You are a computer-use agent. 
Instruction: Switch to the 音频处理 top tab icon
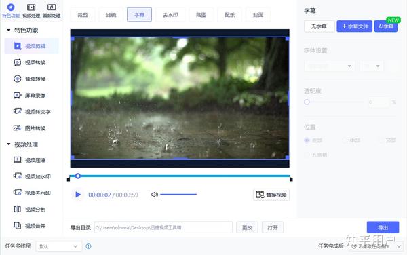click(52, 7)
